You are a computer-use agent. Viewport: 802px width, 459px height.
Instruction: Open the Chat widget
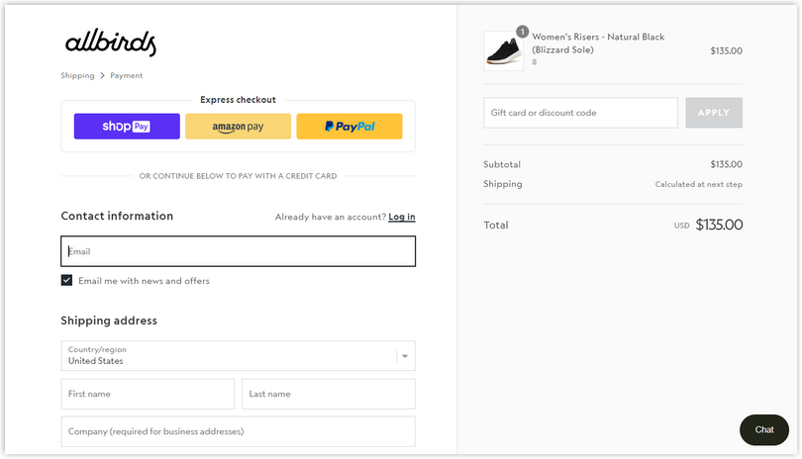[x=764, y=430]
